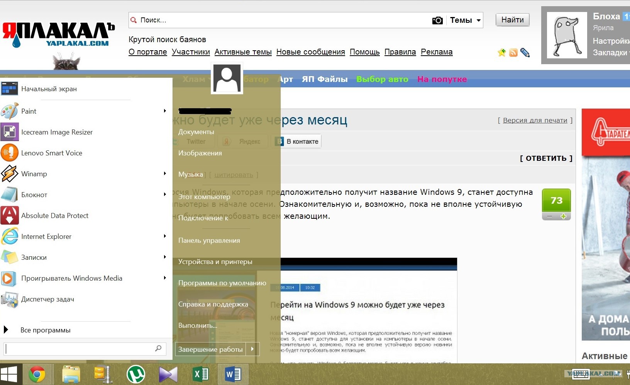Screen dimensions: 630x385
Task: Open Новые сообщения link
Action: (311, 52)
